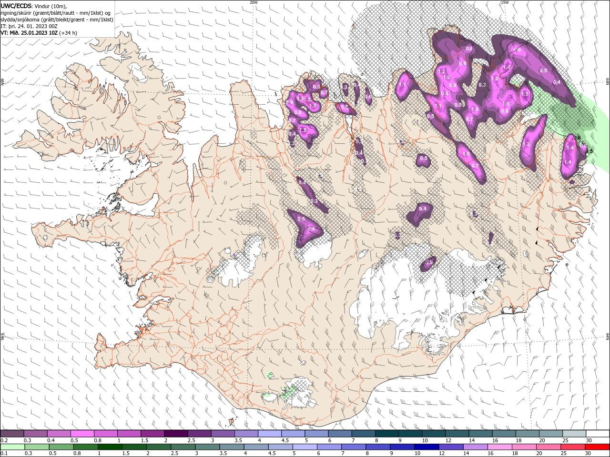
Task: Select the bright pink 0.5 snow-scale swatch
Action: tap(82, 434)
